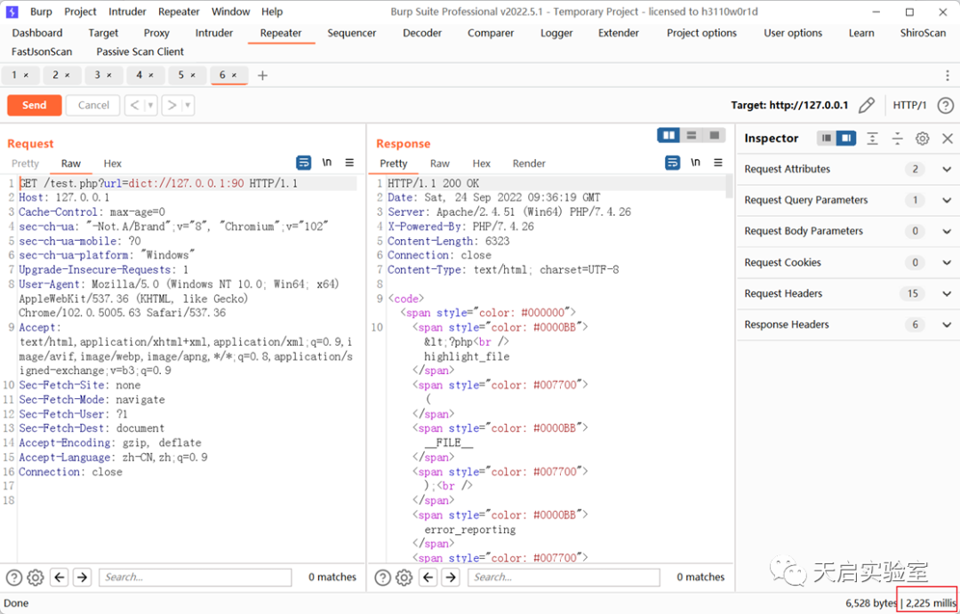
Task: Change protocol via HTTP/1 button
Action: 910,105
